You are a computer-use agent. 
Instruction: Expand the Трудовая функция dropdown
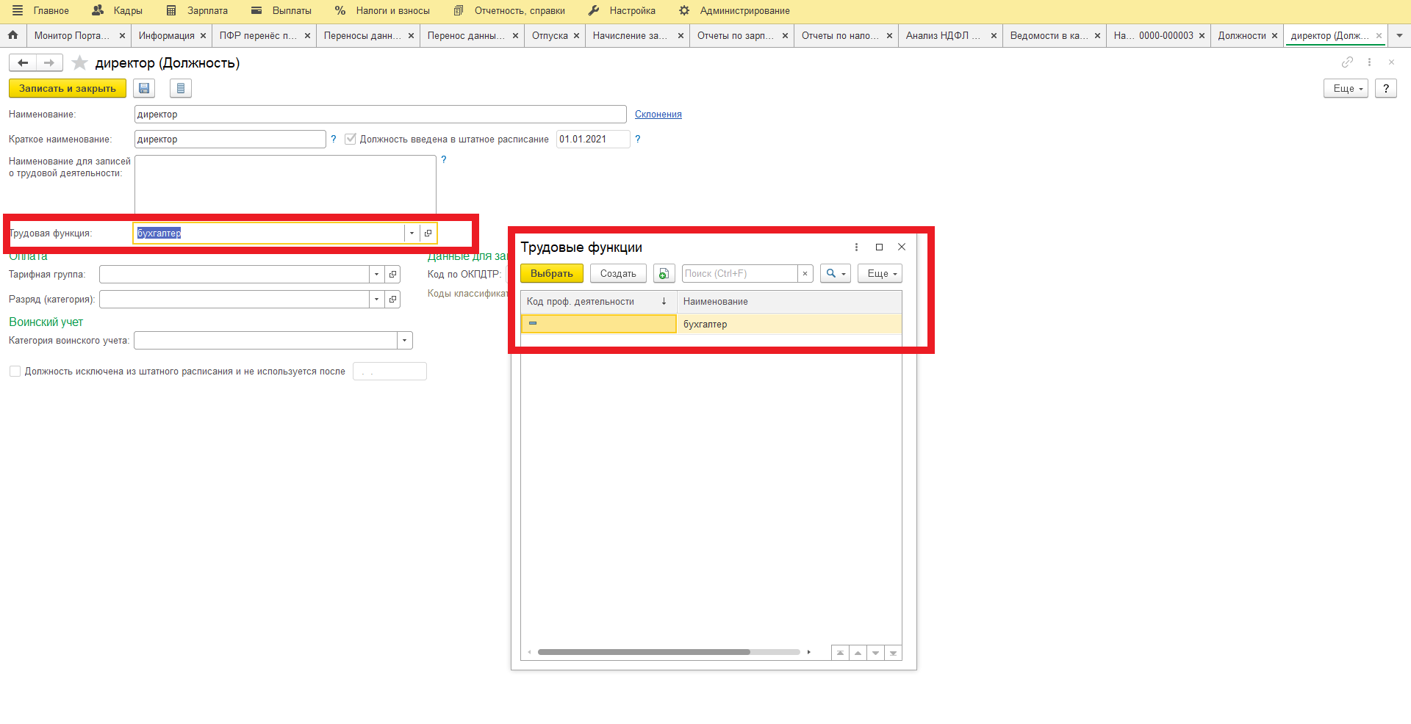[412, 234]
